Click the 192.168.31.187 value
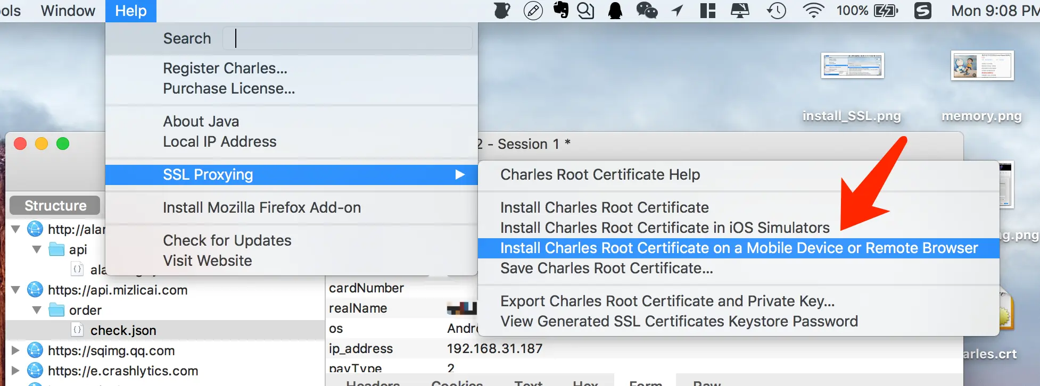The width and height of the screenshot is (1040, 386). coord(494,348)
